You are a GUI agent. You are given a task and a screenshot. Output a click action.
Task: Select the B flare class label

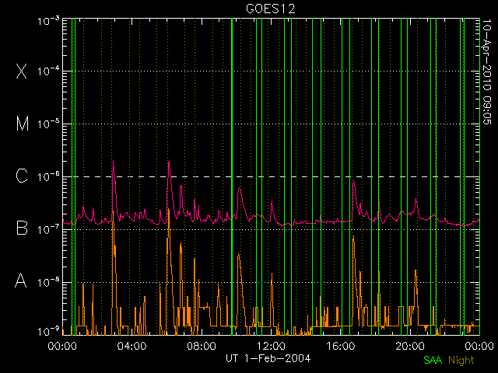pyautogui.click(x=22, y=228)
